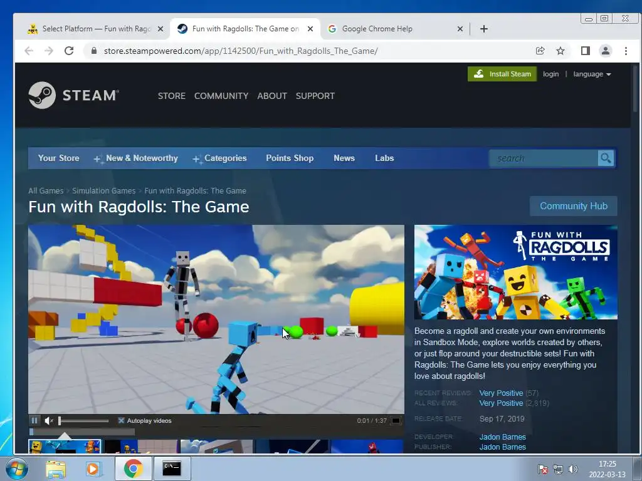This screenshot has height=481, width=642.
Task: Click into the Steam search field
Action: 544,158
